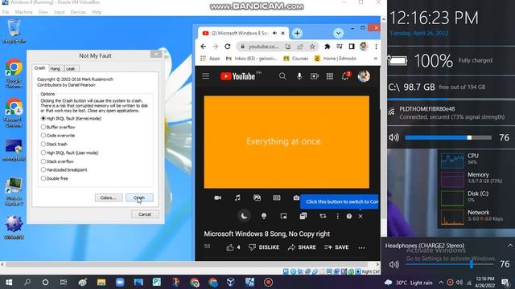Open Chrome three-dot menu
Screen dimensions: 515x289
tap(376, 47)
